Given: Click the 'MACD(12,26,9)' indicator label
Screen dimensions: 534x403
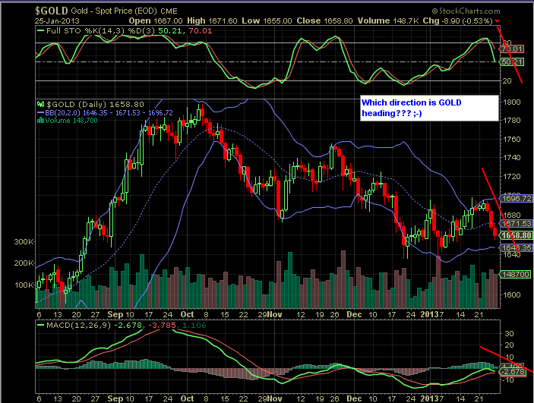Looking at the screenshot, I should click(x=79, y=325).
